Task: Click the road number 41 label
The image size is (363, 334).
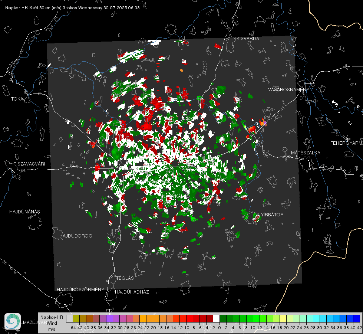Action: tap(282, 109)
